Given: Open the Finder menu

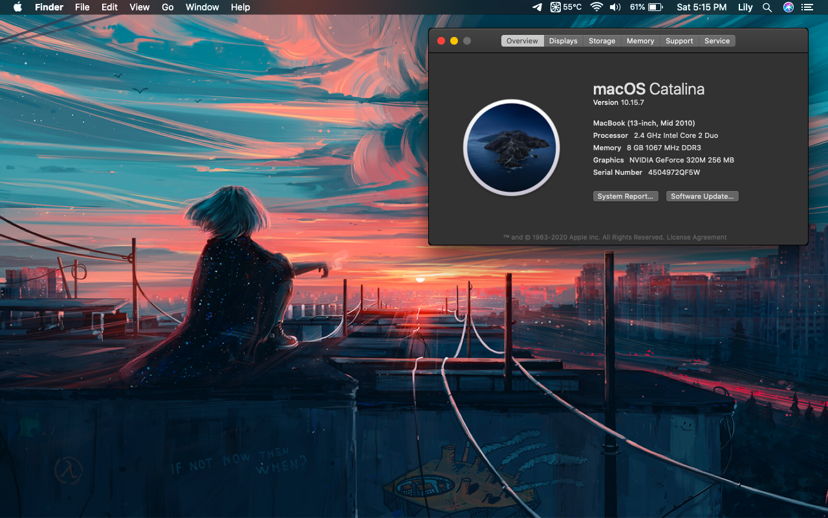Looking at the screenshot, I should pos(49,7).
